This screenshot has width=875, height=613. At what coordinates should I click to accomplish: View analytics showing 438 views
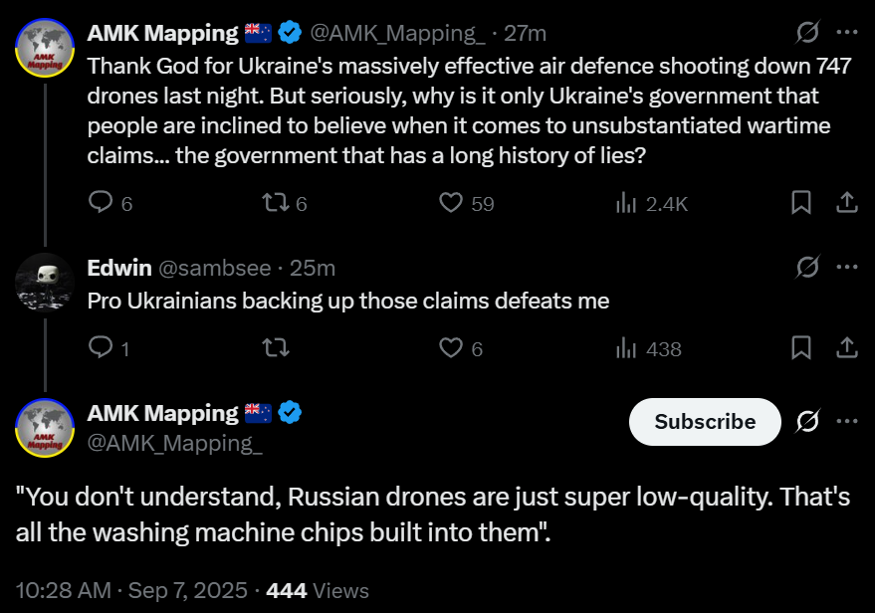[648, 349]
